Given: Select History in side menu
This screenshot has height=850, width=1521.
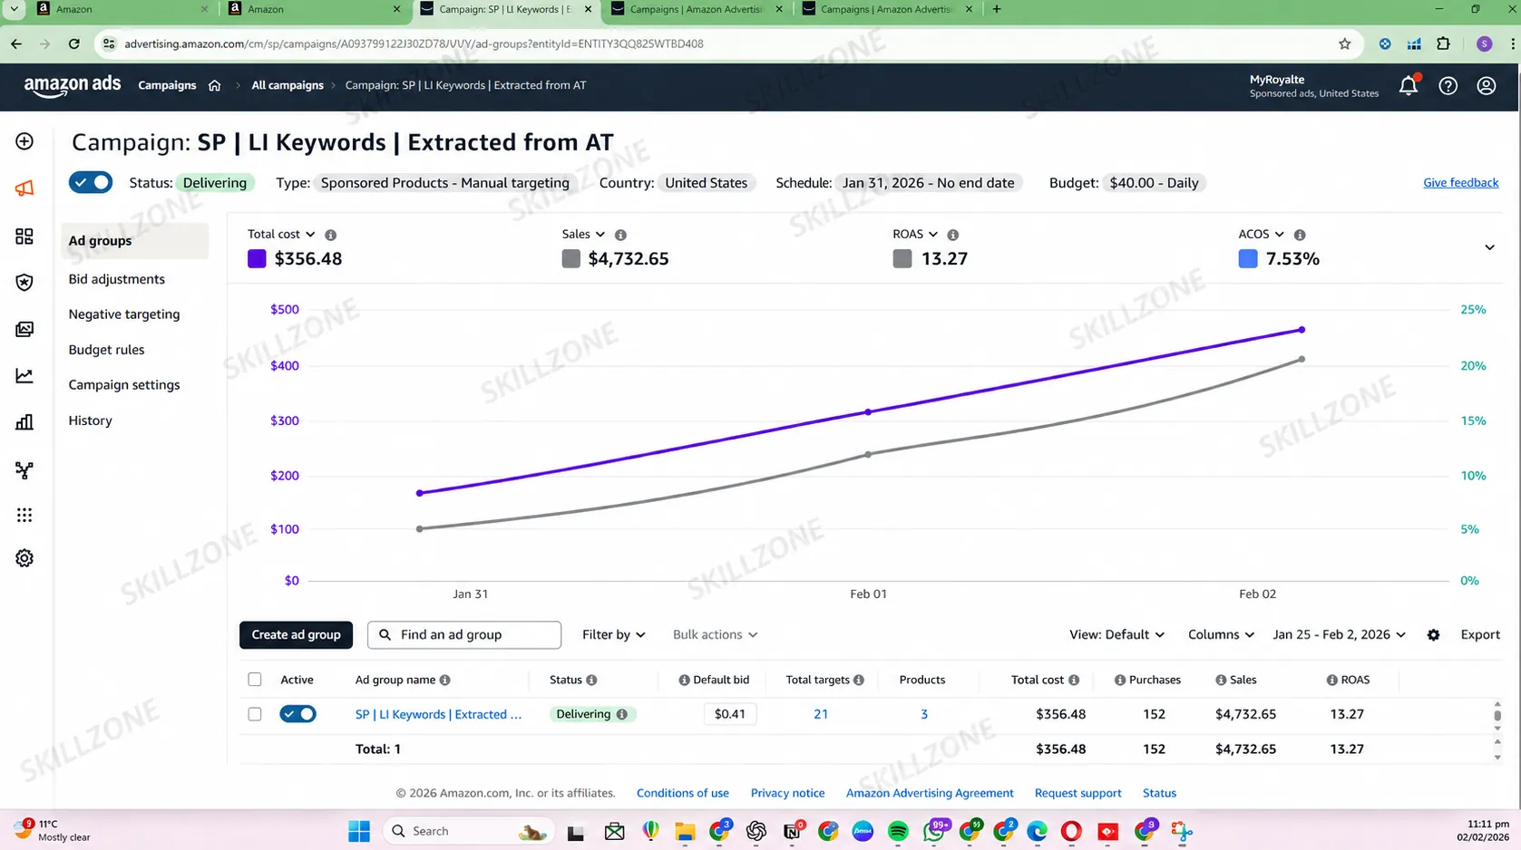Looking at the screenshot, I should [91, 420].
